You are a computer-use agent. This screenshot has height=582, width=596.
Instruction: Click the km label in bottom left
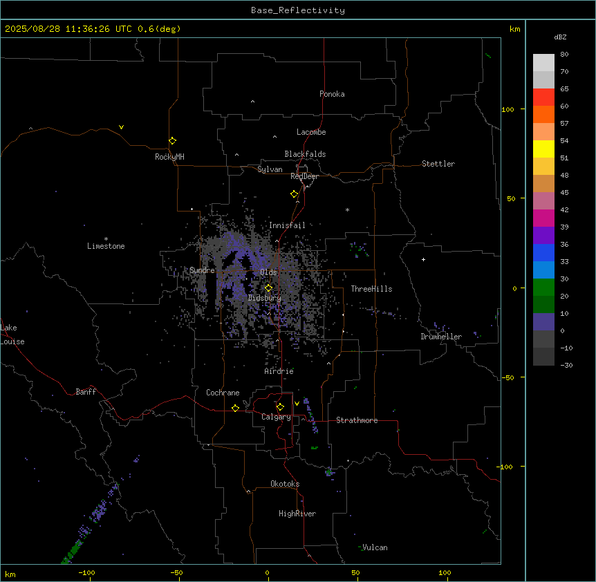click(x=10, y=574)
